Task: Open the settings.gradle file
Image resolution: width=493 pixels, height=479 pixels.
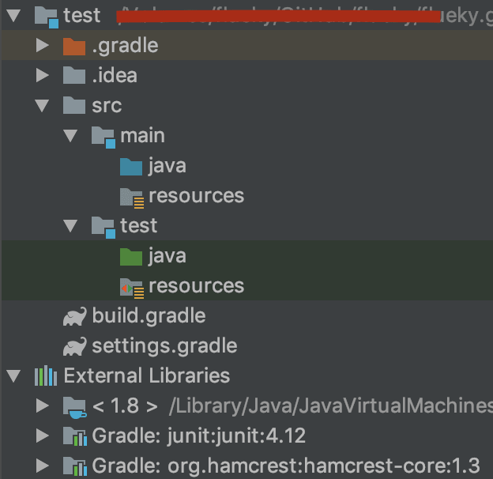Action: tap(165, 346)
